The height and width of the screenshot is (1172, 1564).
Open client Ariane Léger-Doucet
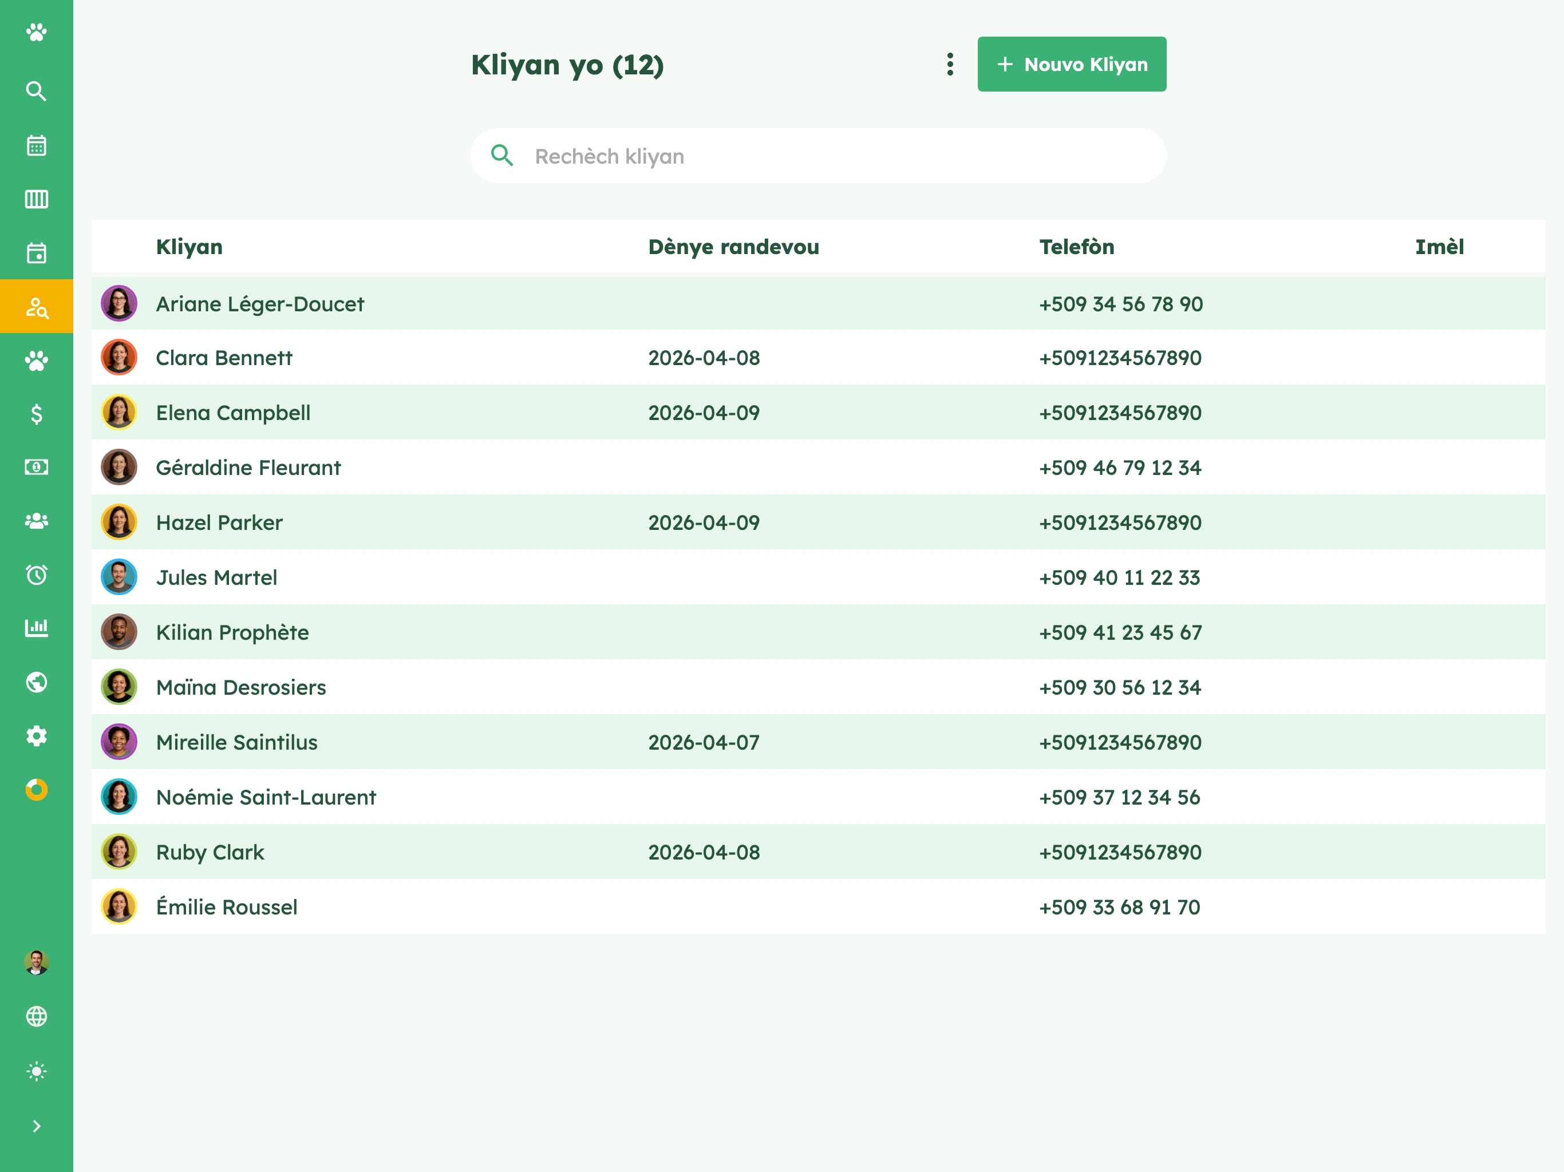point(818,304)
